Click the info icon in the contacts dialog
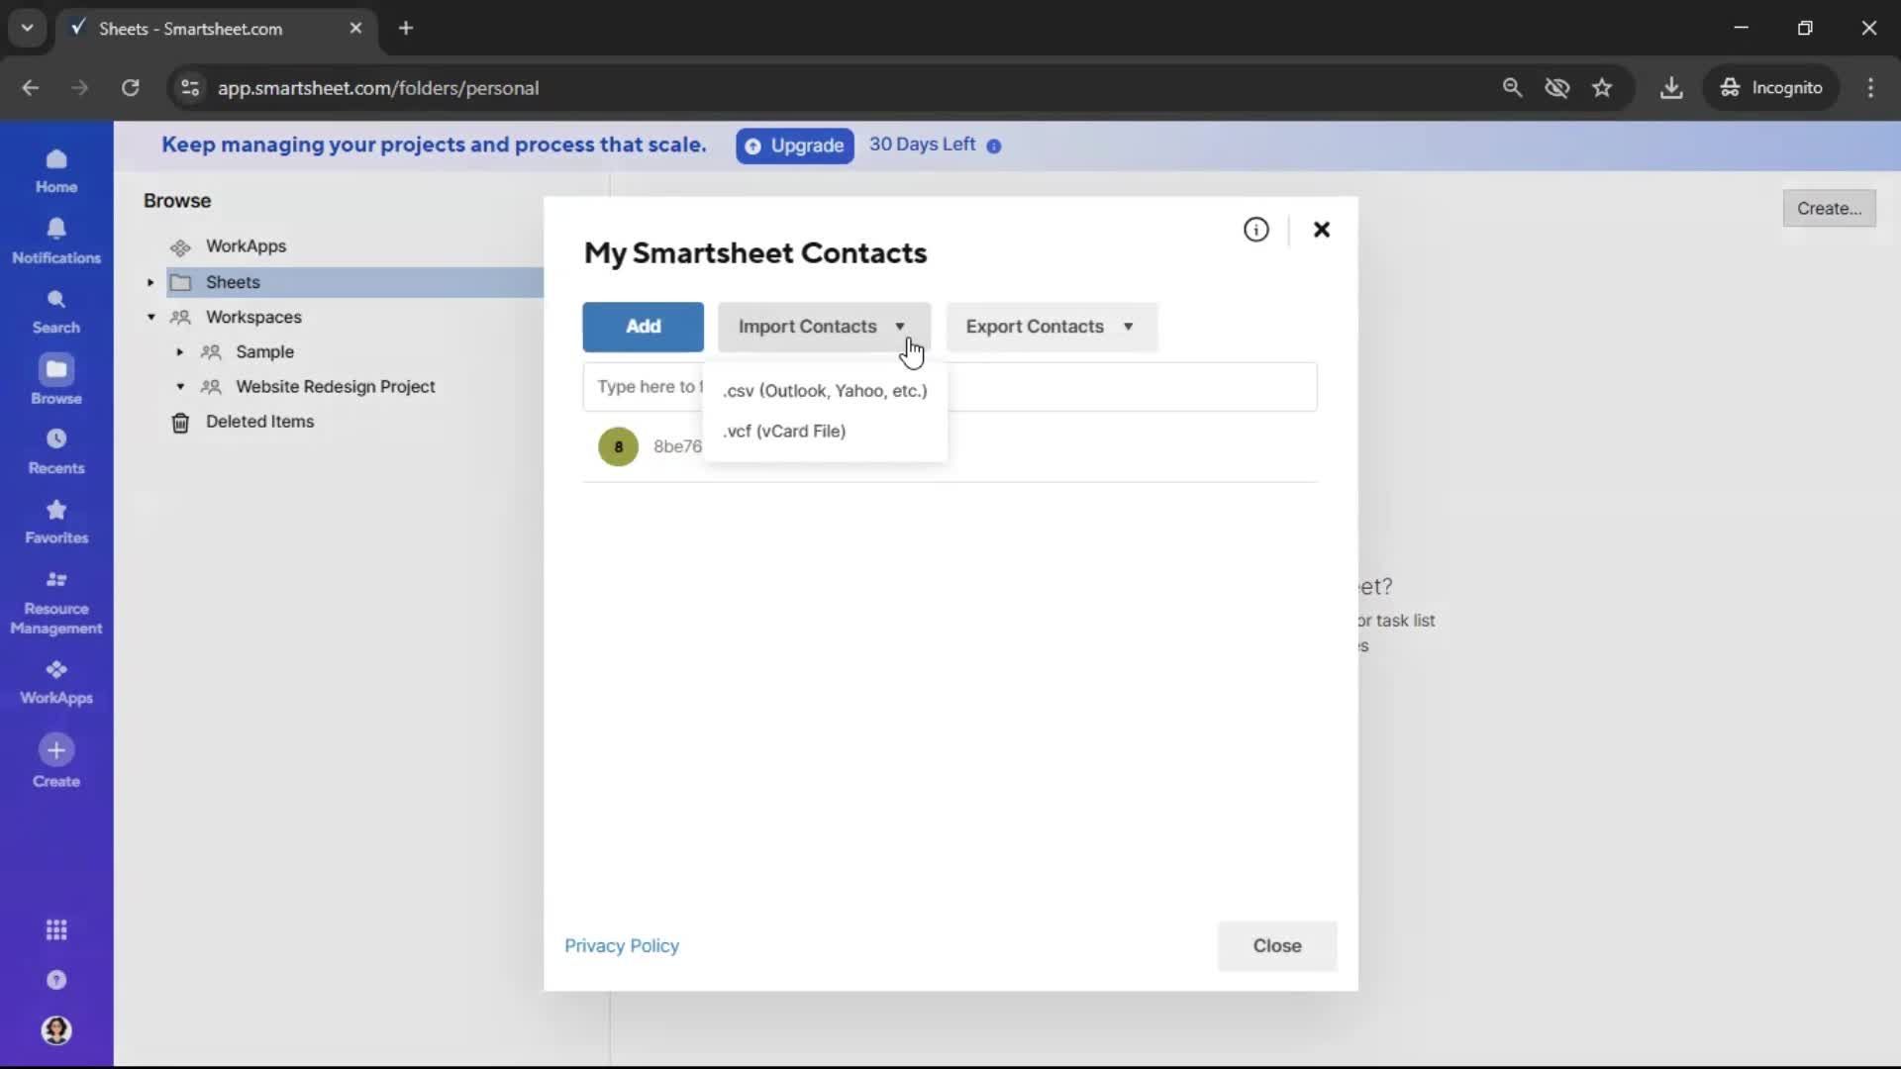 pos(1255,230)
